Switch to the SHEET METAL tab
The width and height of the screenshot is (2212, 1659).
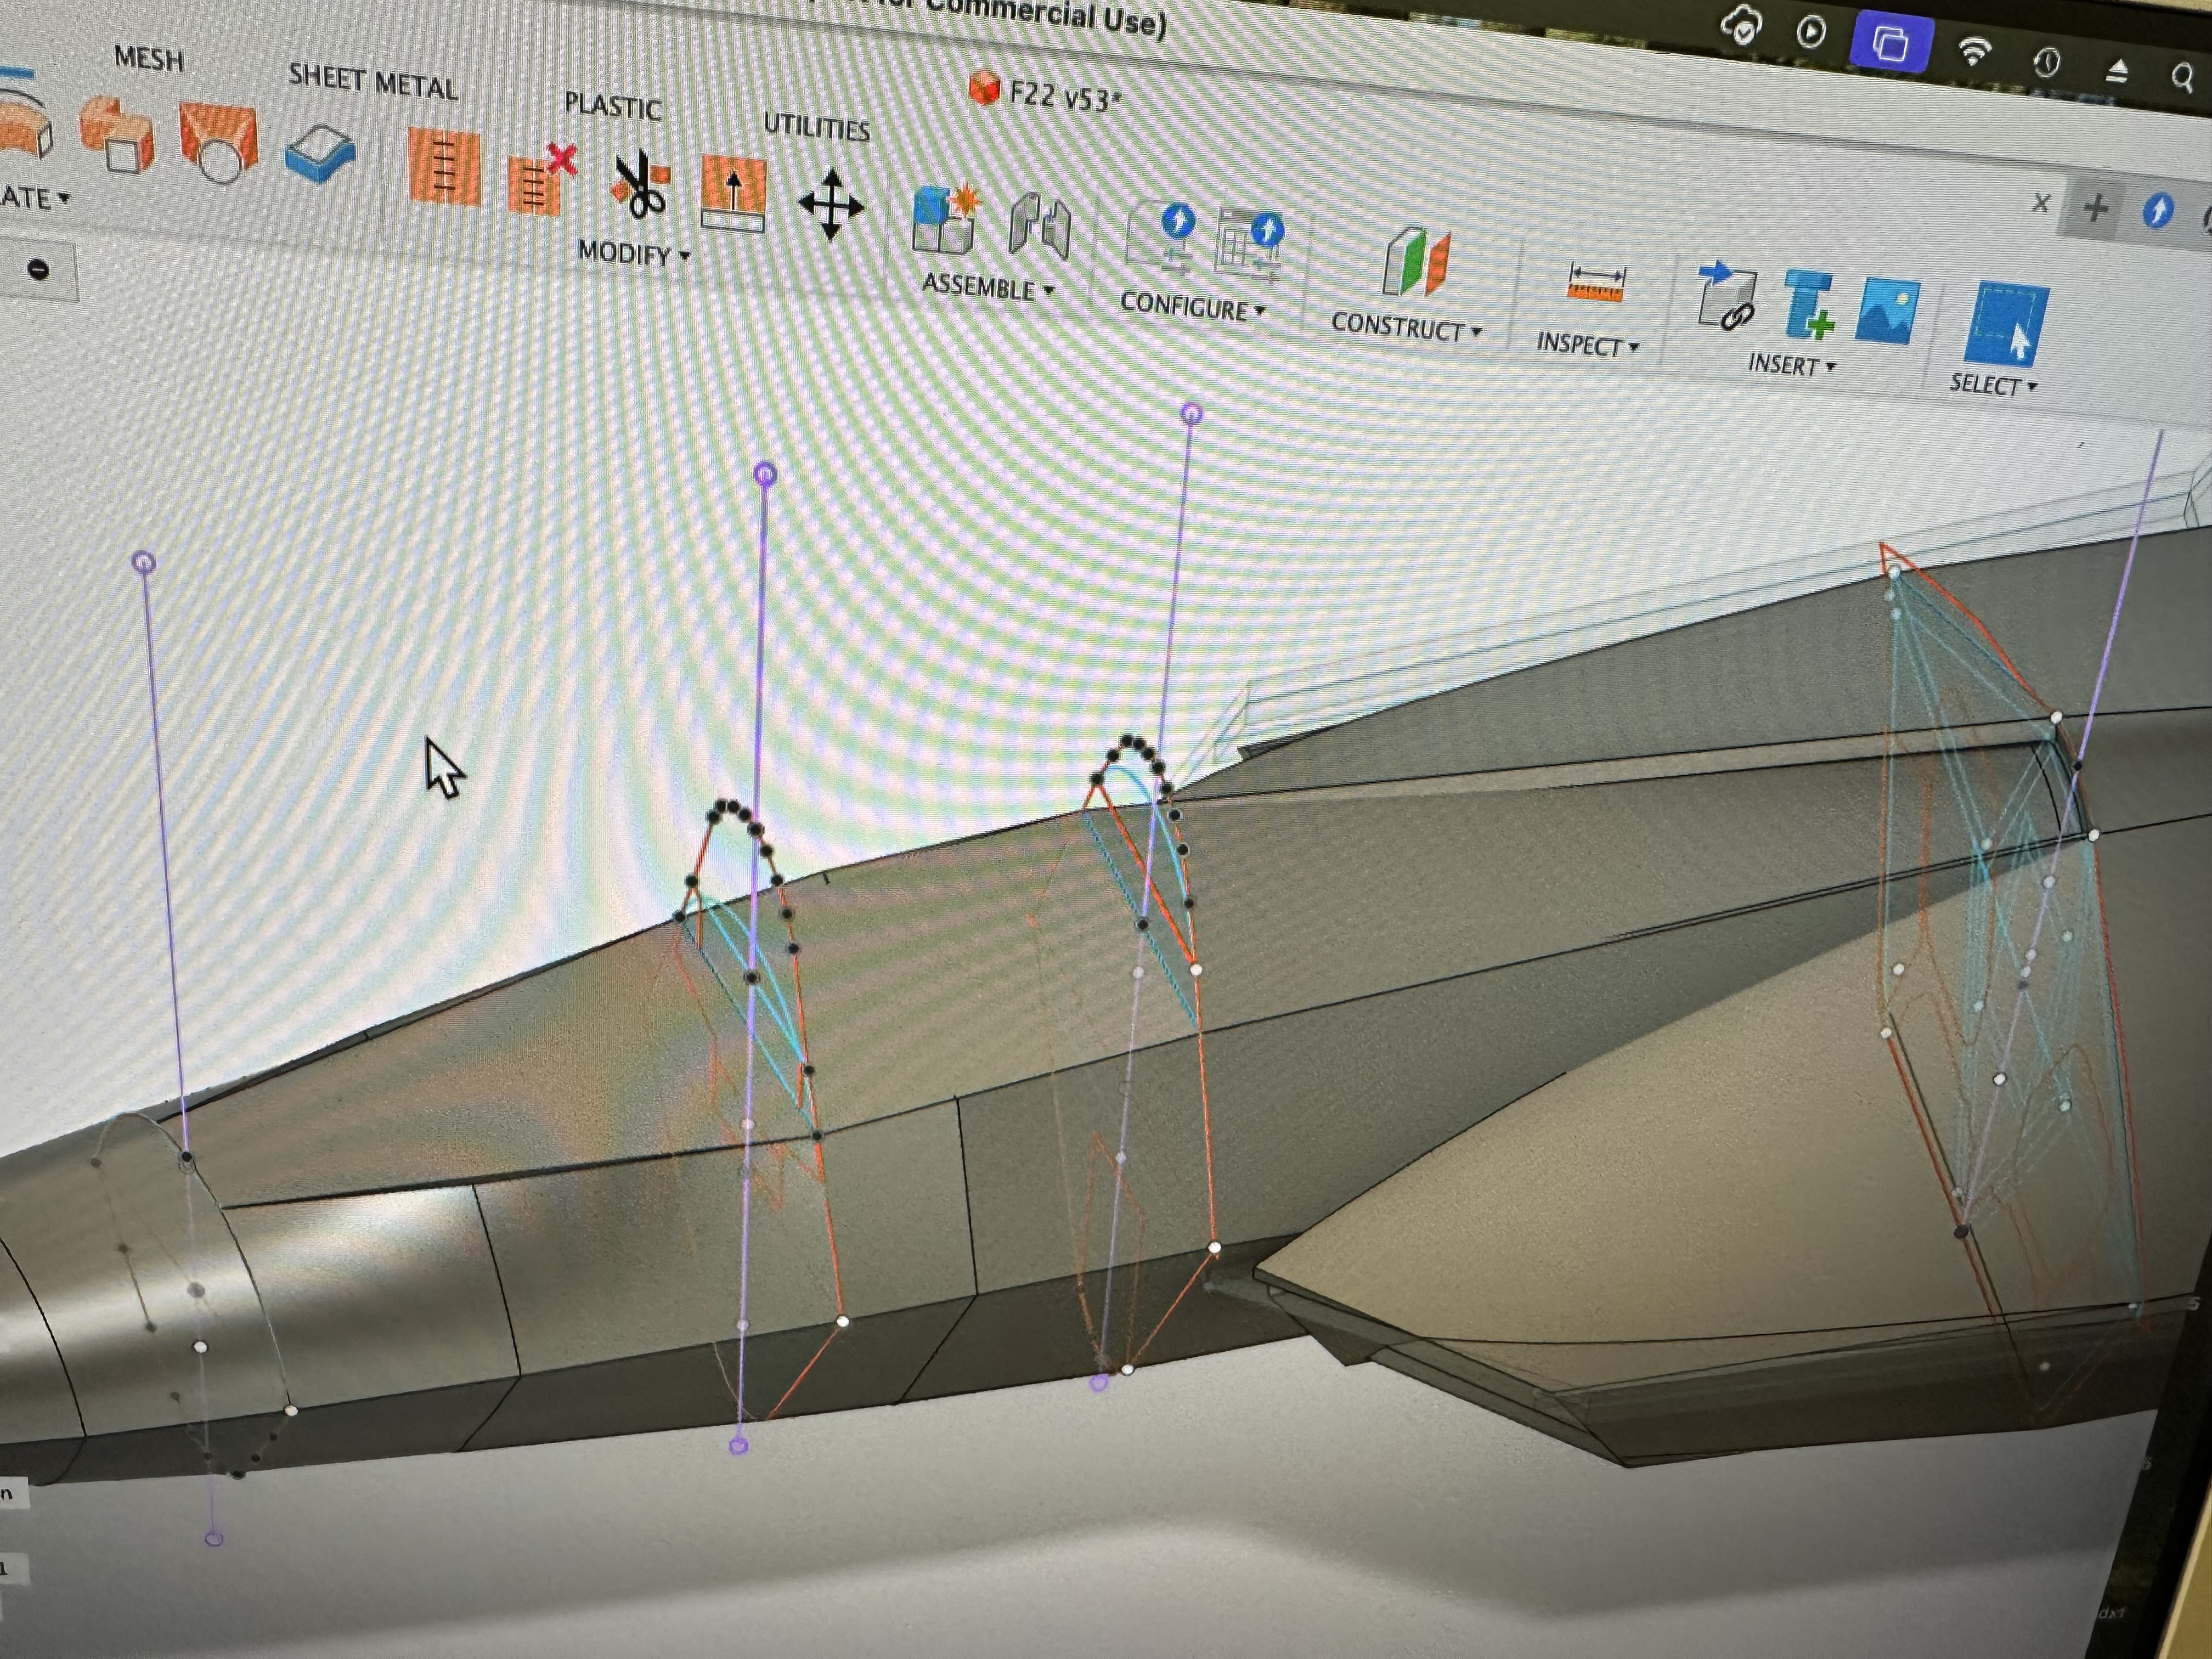[x=373, y=82]
